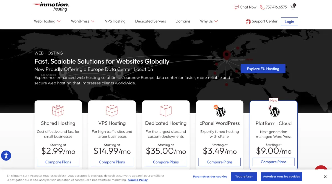The image size is (332, 184).
Task: Open the InMotion Hosting logo homepage
Action: tap(50, 7)
